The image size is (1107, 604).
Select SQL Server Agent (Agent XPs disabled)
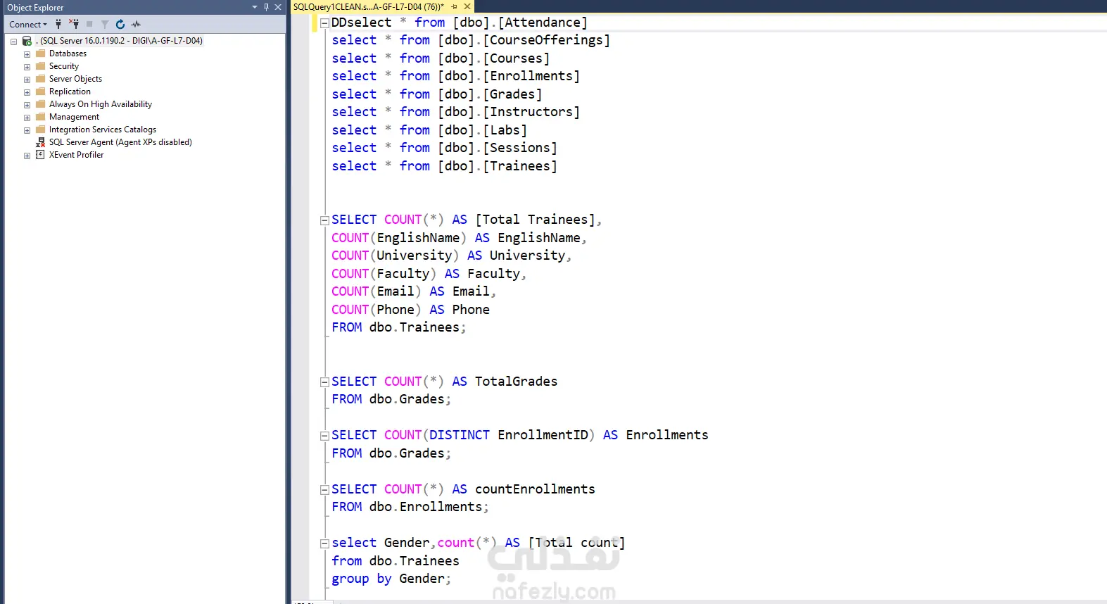tap(120, 142)
